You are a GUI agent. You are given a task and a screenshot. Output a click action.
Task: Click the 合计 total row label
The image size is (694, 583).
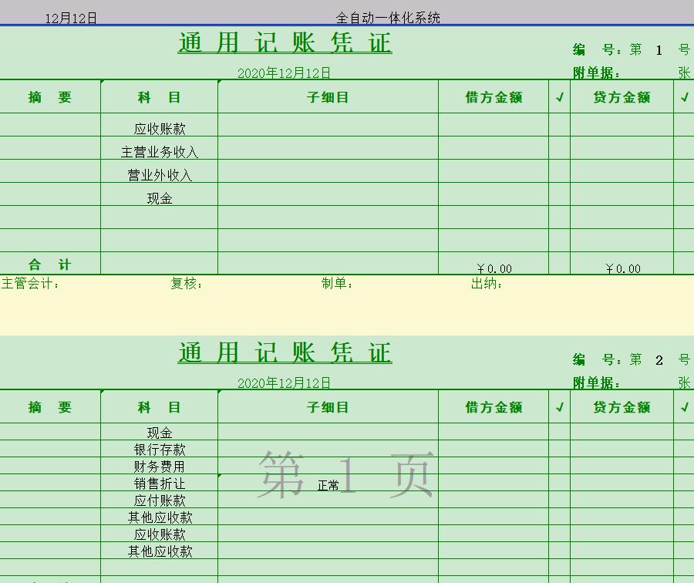point(49,264)
